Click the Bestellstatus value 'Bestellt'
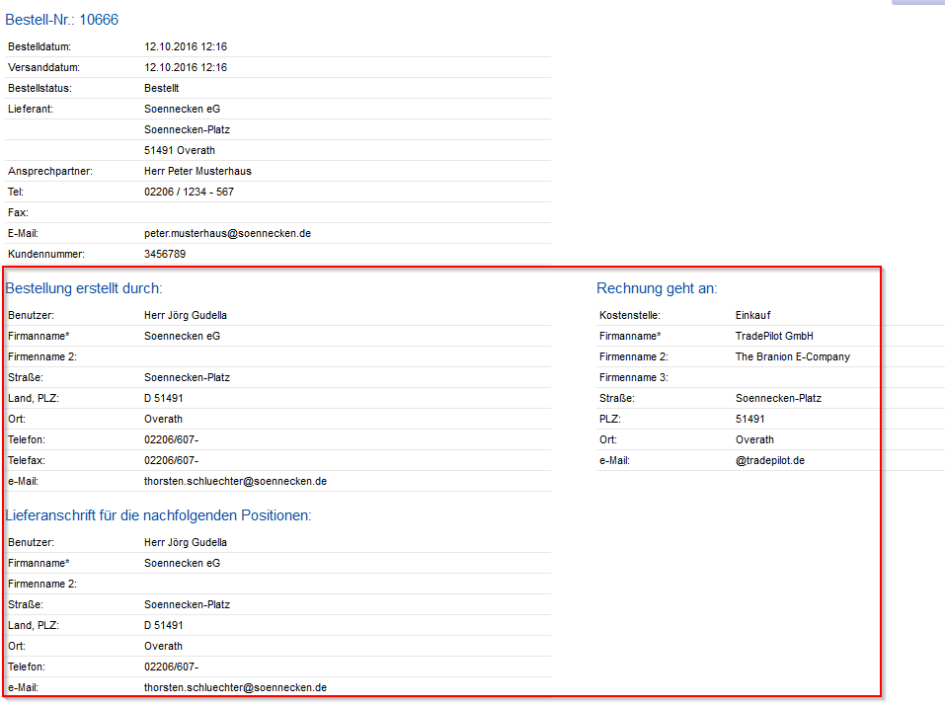Image resolution: width=945 pixels, height=707 pixels. click(x=162, y=88)
